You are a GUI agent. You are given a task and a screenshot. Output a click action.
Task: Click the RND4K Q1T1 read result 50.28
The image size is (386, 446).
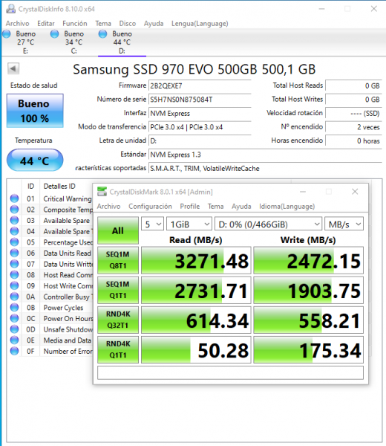click(x=196, y=350)
